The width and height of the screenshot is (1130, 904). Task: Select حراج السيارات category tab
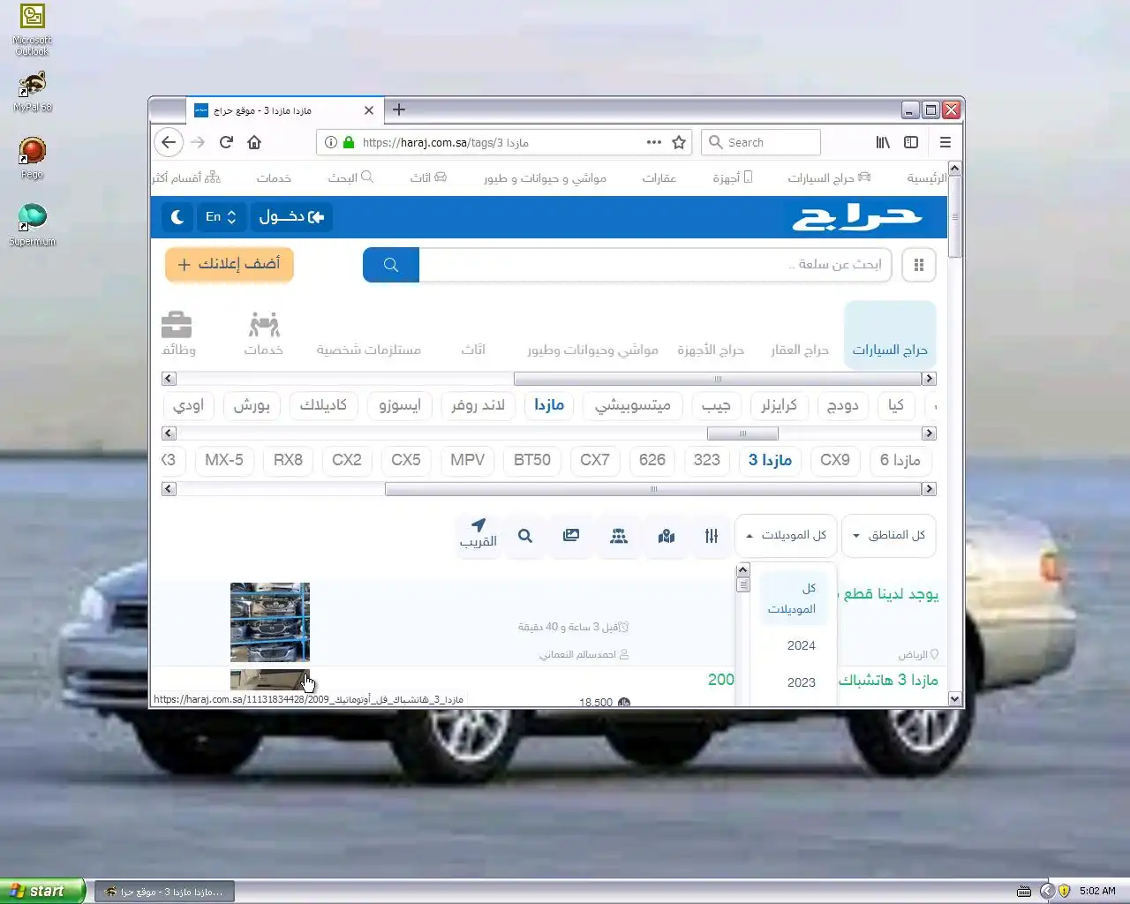(890, 334)
